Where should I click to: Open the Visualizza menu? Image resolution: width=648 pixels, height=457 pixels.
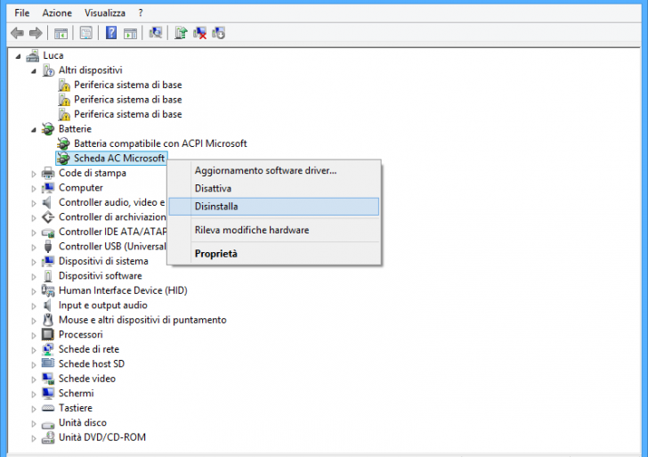[105, 12]
